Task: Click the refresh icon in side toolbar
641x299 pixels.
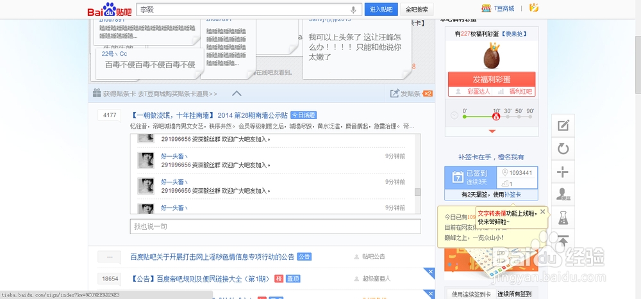Action: 563,149
